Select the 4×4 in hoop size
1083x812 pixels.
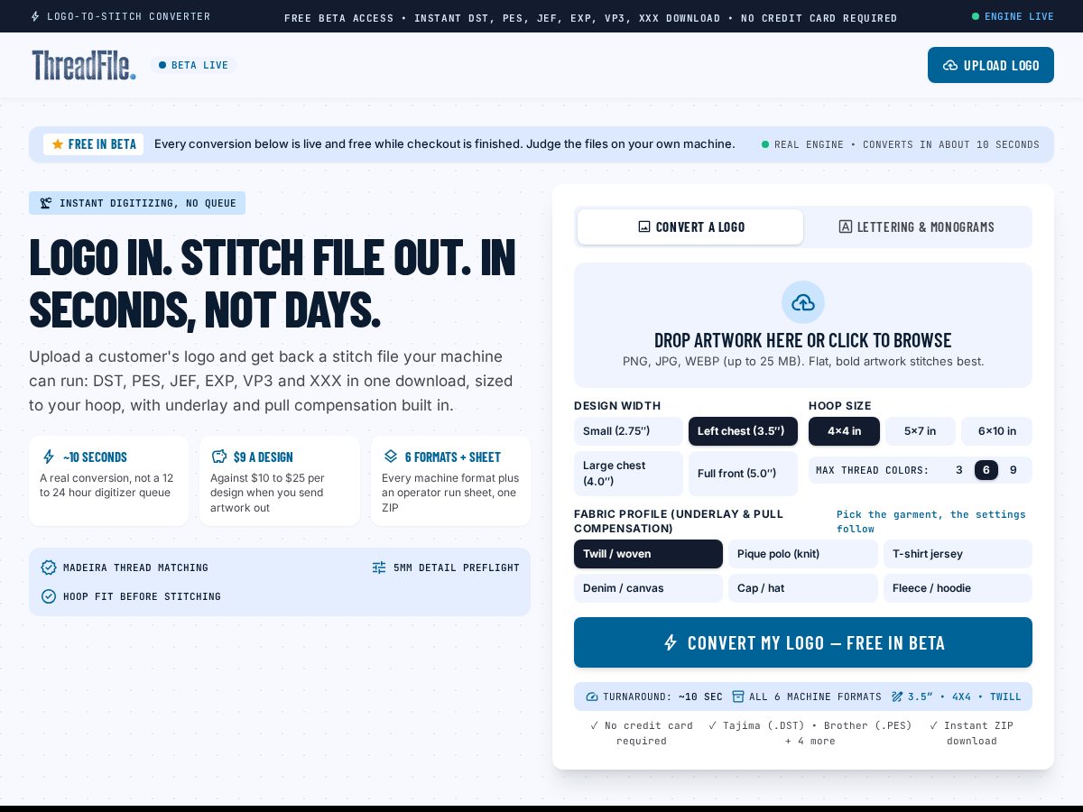coord(844,431)
